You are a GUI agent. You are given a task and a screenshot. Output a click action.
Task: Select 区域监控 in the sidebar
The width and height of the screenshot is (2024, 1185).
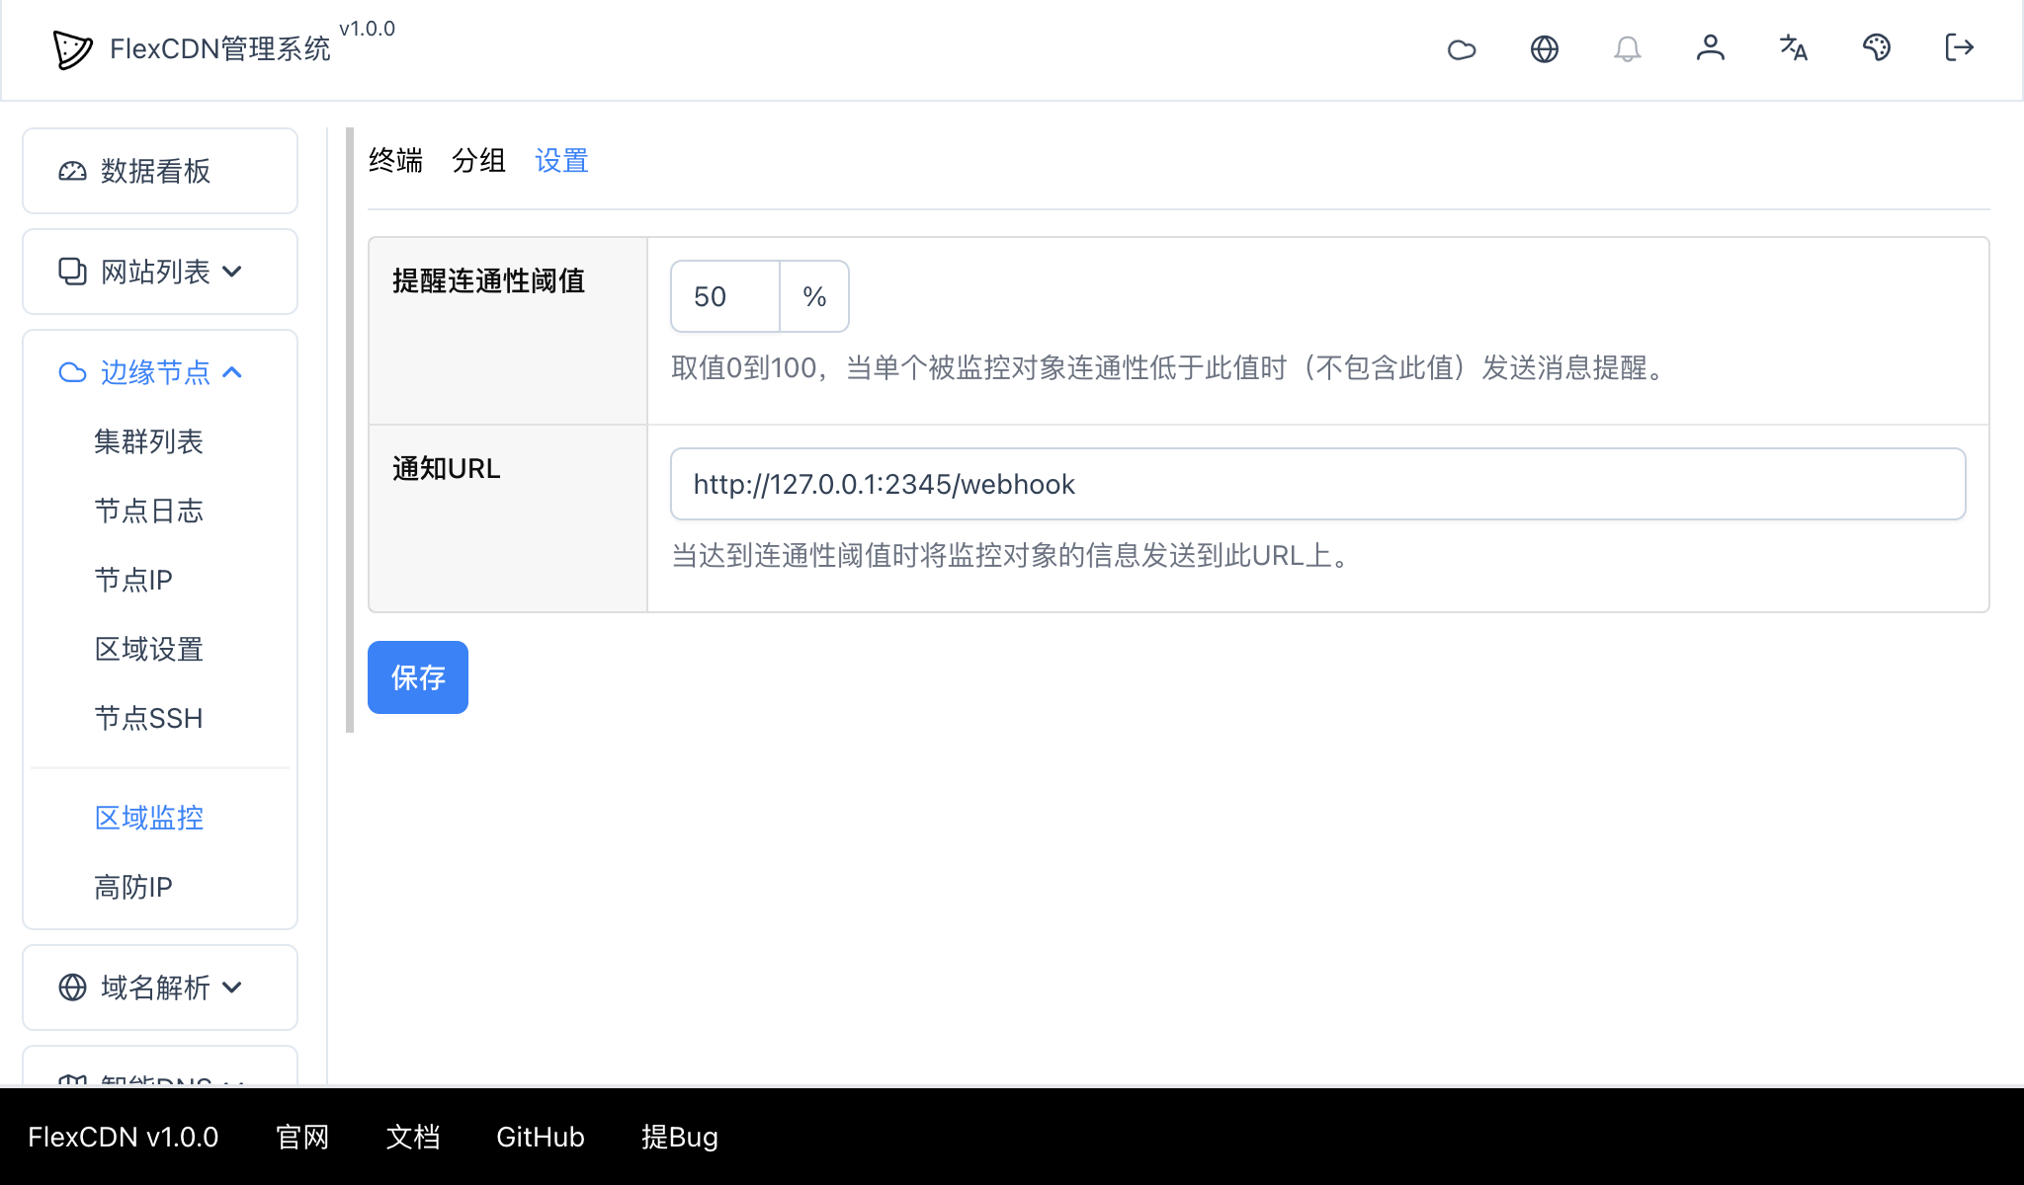(x=148, y=818)
